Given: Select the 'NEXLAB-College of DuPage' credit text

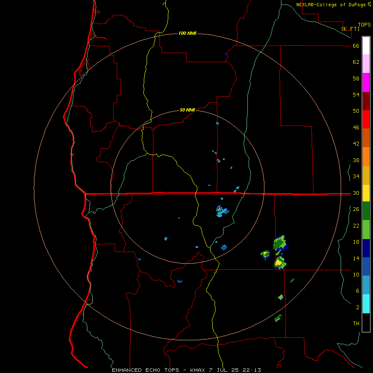Looking at the screenshot, I should pyautogui.click(x=331, y=5).
